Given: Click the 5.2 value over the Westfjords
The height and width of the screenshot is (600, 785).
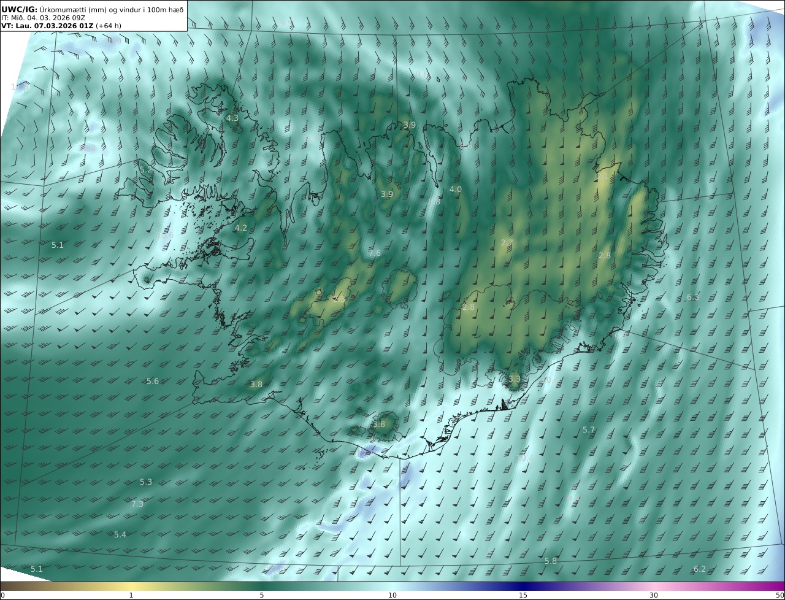Looking at the screenshot, I should (146, 170).
